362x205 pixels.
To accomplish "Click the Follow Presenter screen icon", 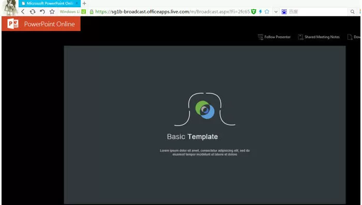I will [x=261, y=37].
